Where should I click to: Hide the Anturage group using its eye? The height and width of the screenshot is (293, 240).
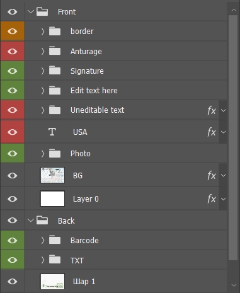pos(13,51)
